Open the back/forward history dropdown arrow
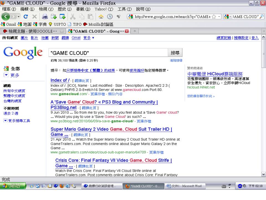Screen dimensions: 266x200 tap(19, 16)
